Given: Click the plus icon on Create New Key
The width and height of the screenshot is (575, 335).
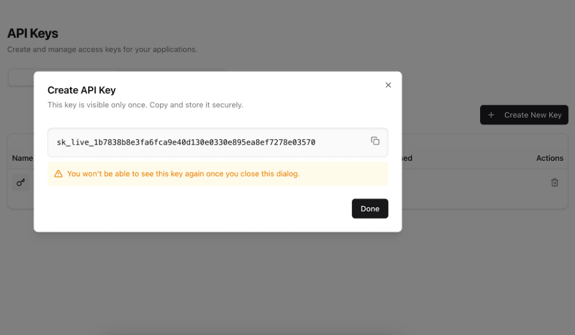Looking at the screenshot, I should point(491,114).
